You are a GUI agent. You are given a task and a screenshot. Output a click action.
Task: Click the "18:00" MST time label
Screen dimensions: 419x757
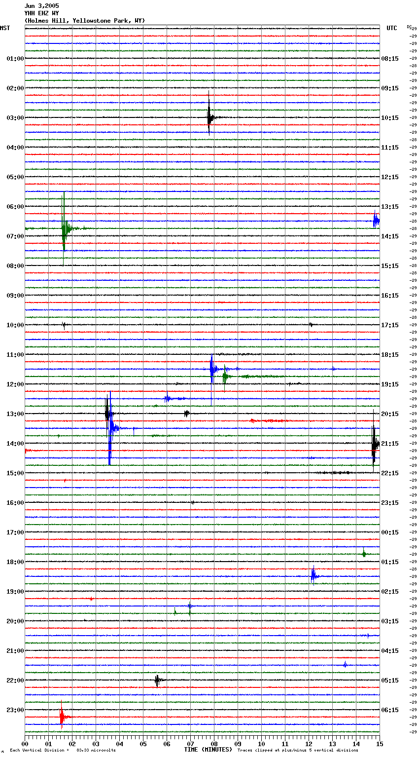point(15,562)
